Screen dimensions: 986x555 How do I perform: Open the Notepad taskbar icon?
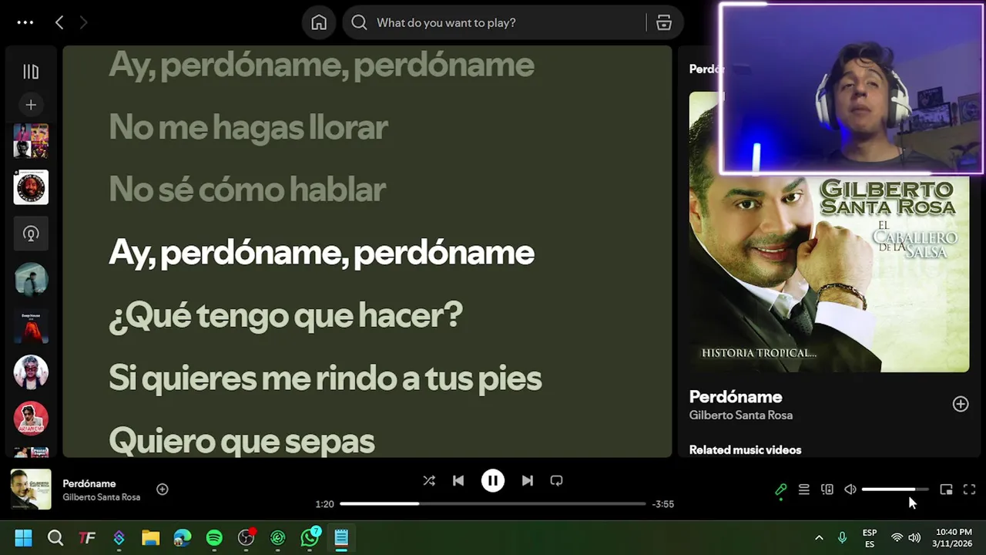click(341, 538)
